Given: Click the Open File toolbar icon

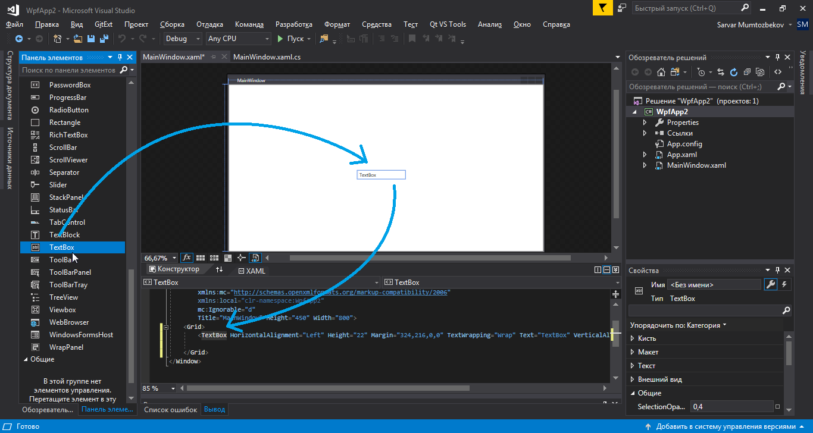Looking at the screenshot, I should tap(79, 39).
